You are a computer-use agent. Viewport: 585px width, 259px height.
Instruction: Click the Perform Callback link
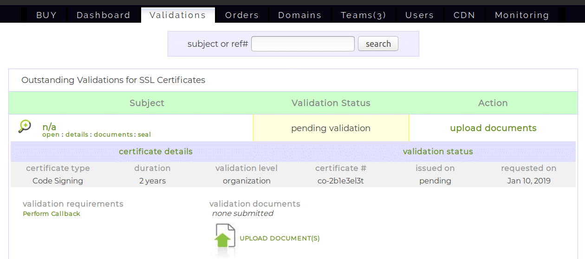tap(52, 214)
